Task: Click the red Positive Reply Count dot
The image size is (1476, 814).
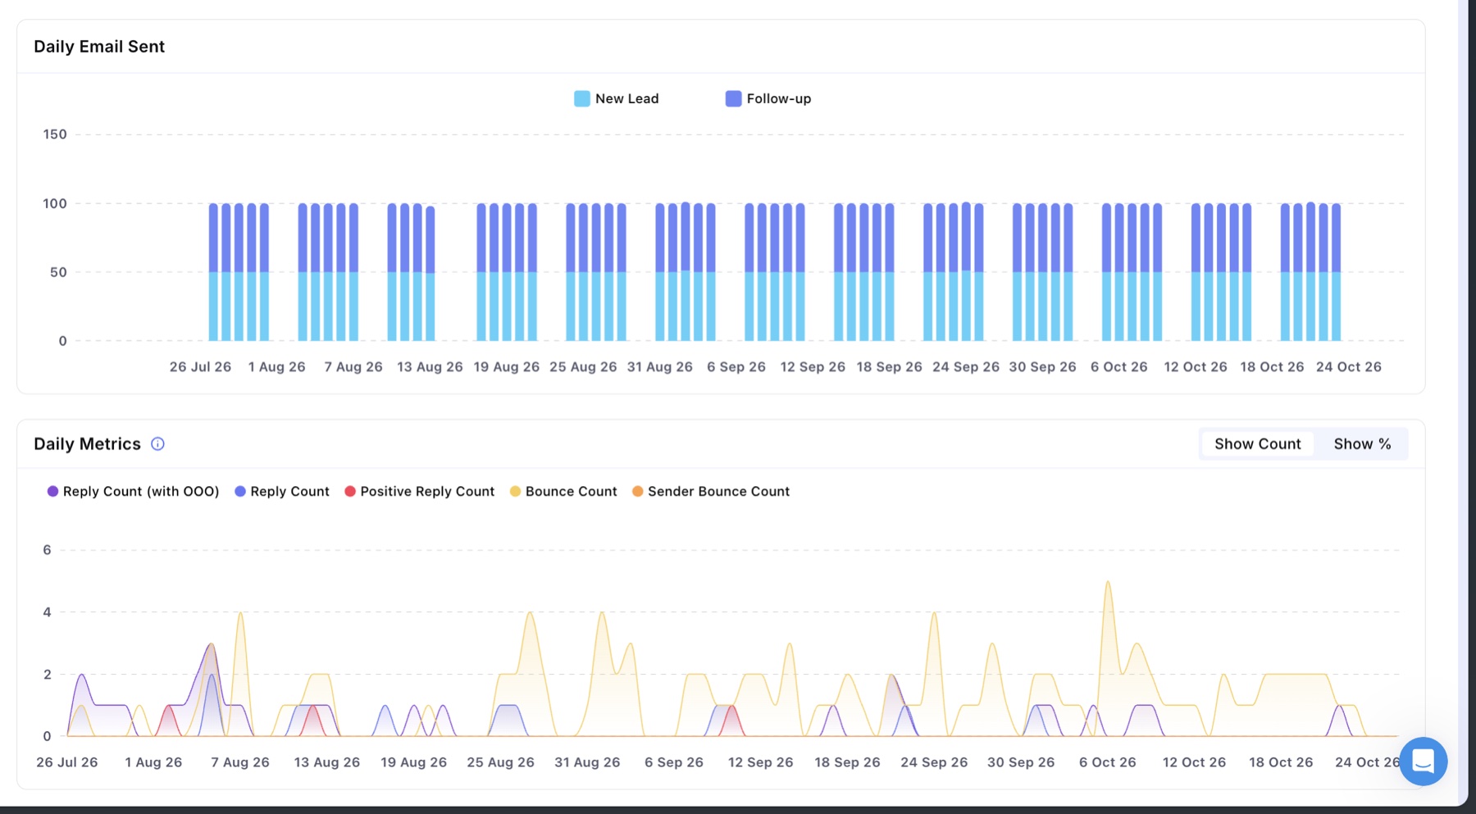Action: pos(350,491)
